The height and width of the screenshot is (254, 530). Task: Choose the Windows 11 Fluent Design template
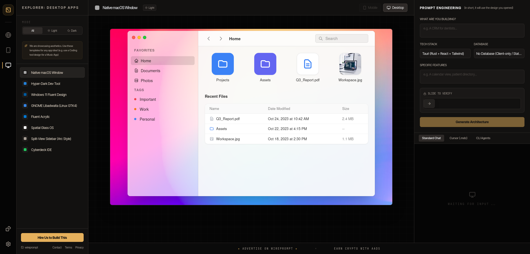[52, 94]
